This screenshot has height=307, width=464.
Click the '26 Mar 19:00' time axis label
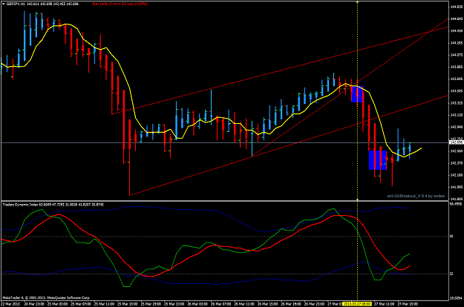[291, 304]
